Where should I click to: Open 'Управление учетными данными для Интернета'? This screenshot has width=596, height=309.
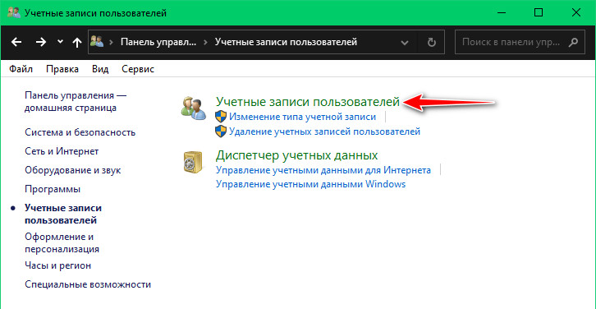coord(323,170)
